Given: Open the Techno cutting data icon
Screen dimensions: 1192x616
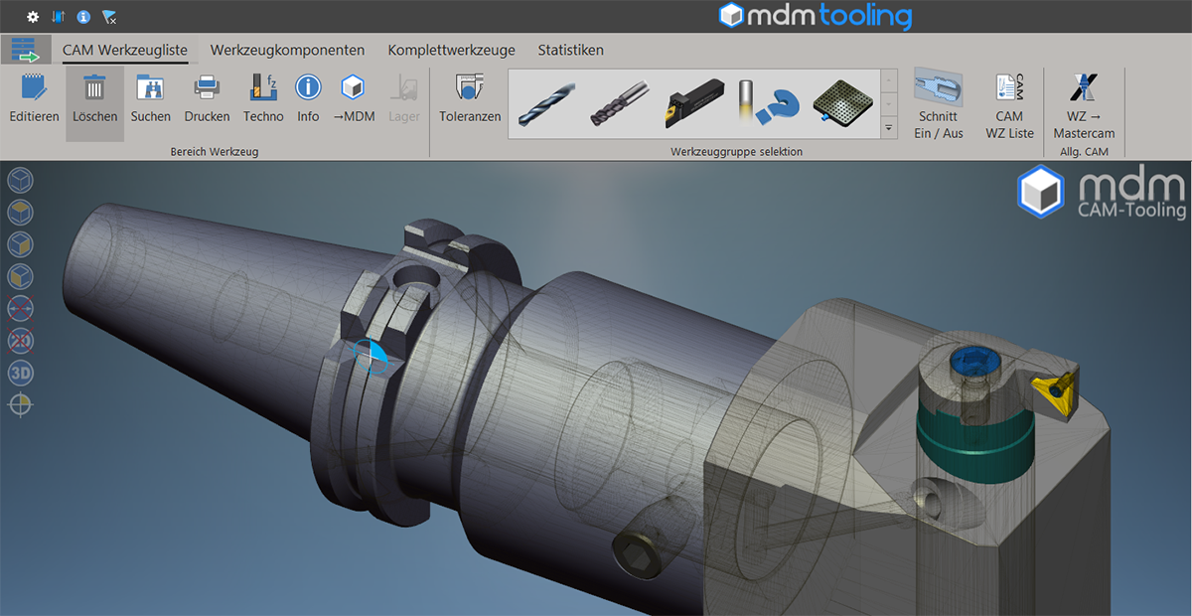Looking at the screenshot, I should pyautogui.click(x=263, y=89).
